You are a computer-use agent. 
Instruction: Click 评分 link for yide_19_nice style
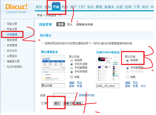pyautogui.click(x=143, y=86)
